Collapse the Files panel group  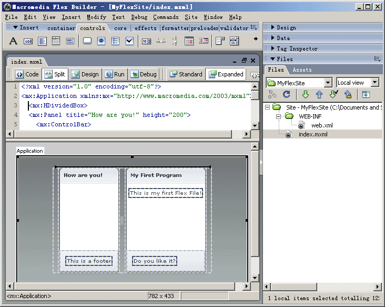pos(272,59)
